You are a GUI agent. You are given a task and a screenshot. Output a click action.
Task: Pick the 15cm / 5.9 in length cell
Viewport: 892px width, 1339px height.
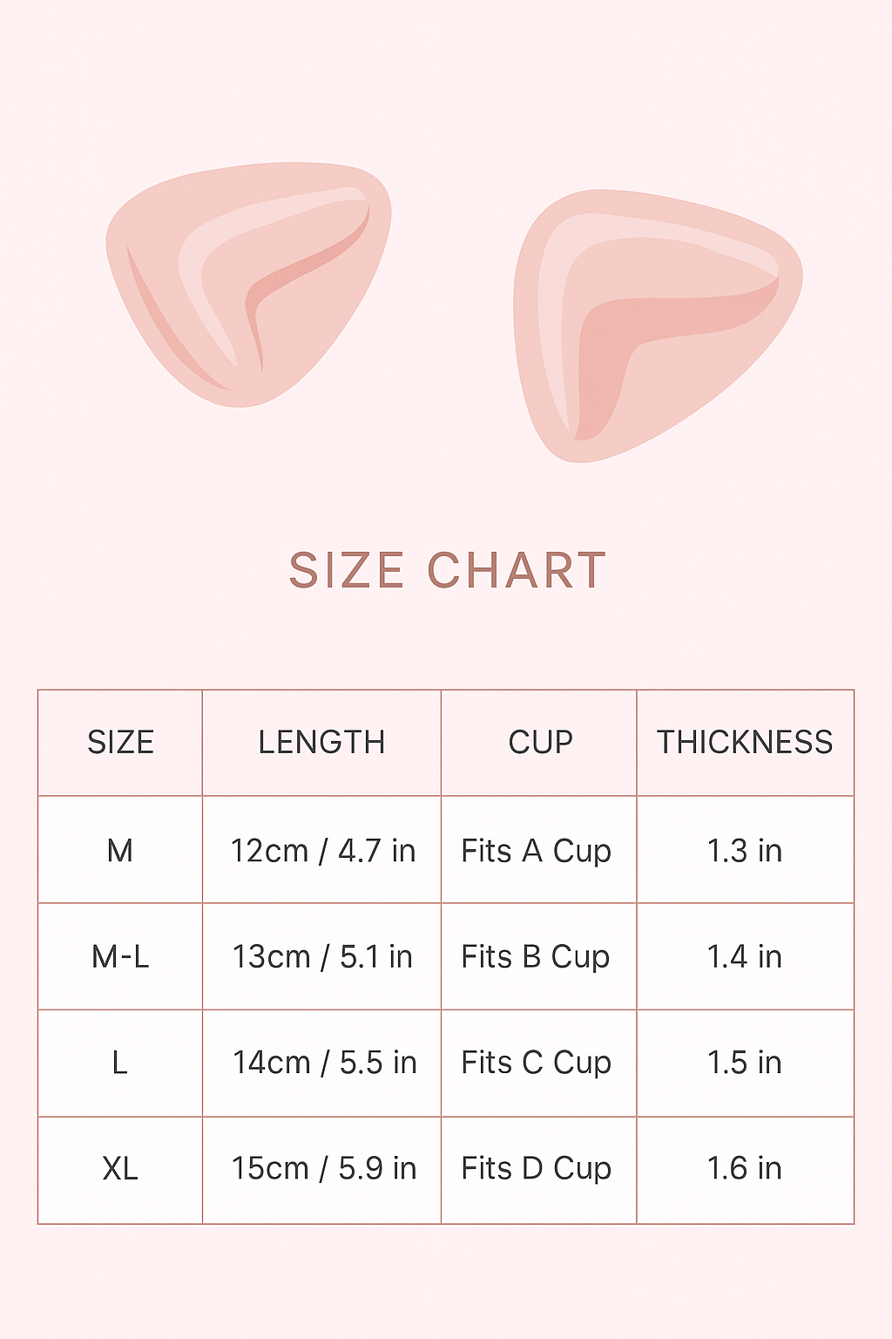323,1169
